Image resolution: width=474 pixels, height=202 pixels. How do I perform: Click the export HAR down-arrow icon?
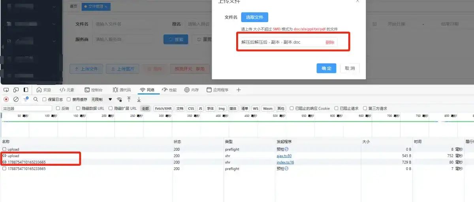(x=139, y=99)
